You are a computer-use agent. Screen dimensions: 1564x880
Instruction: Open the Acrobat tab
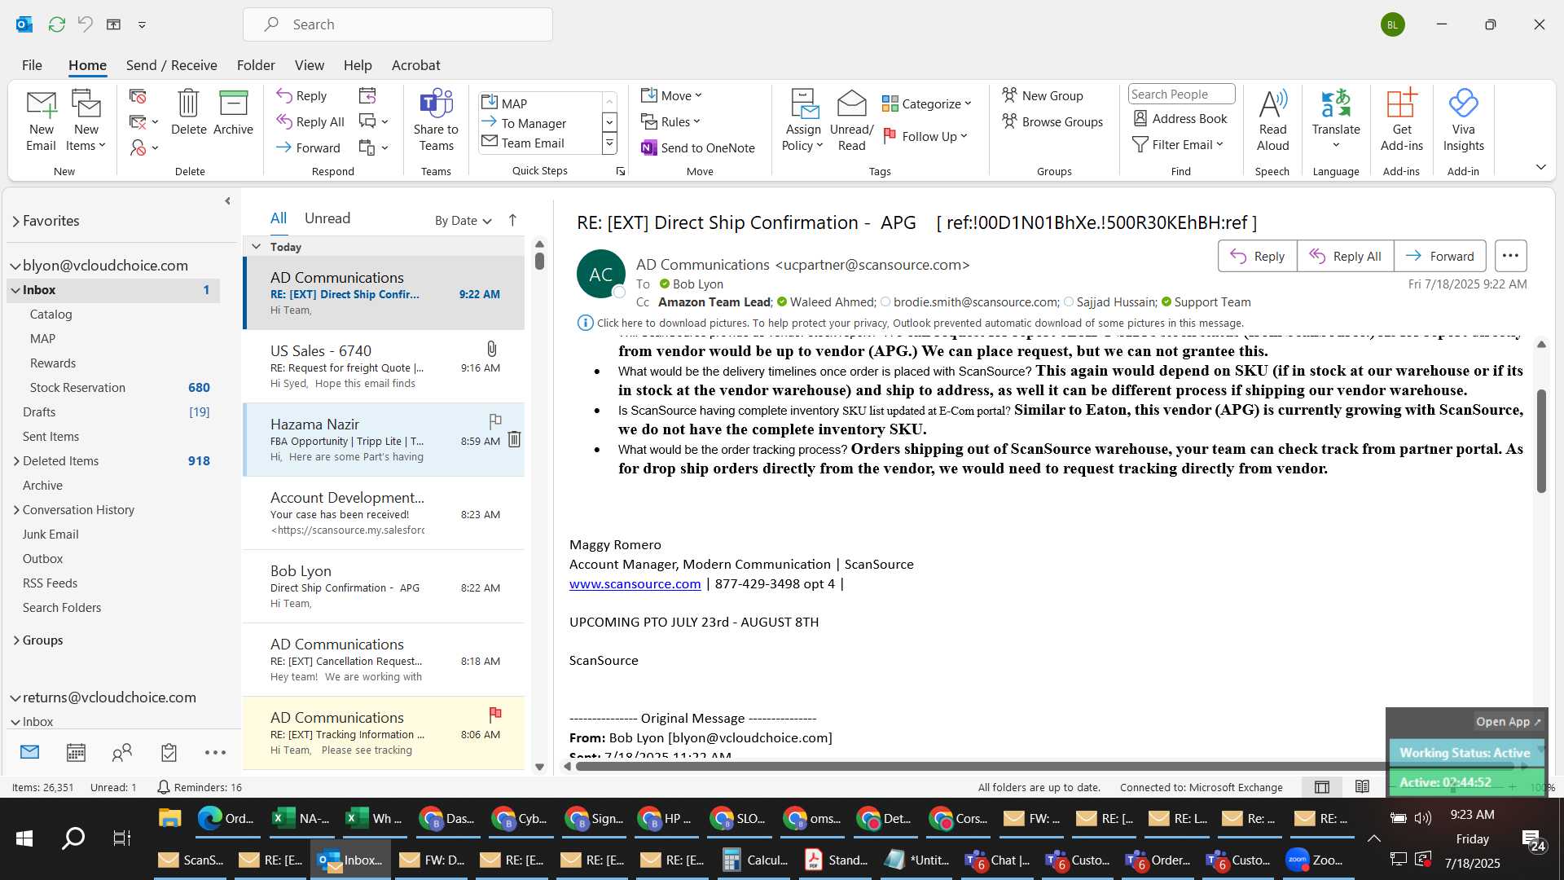click(415, 65)
